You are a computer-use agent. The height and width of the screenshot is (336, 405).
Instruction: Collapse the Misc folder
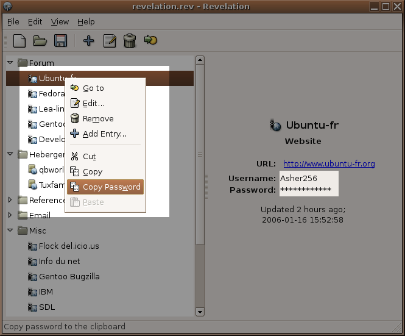10,231
